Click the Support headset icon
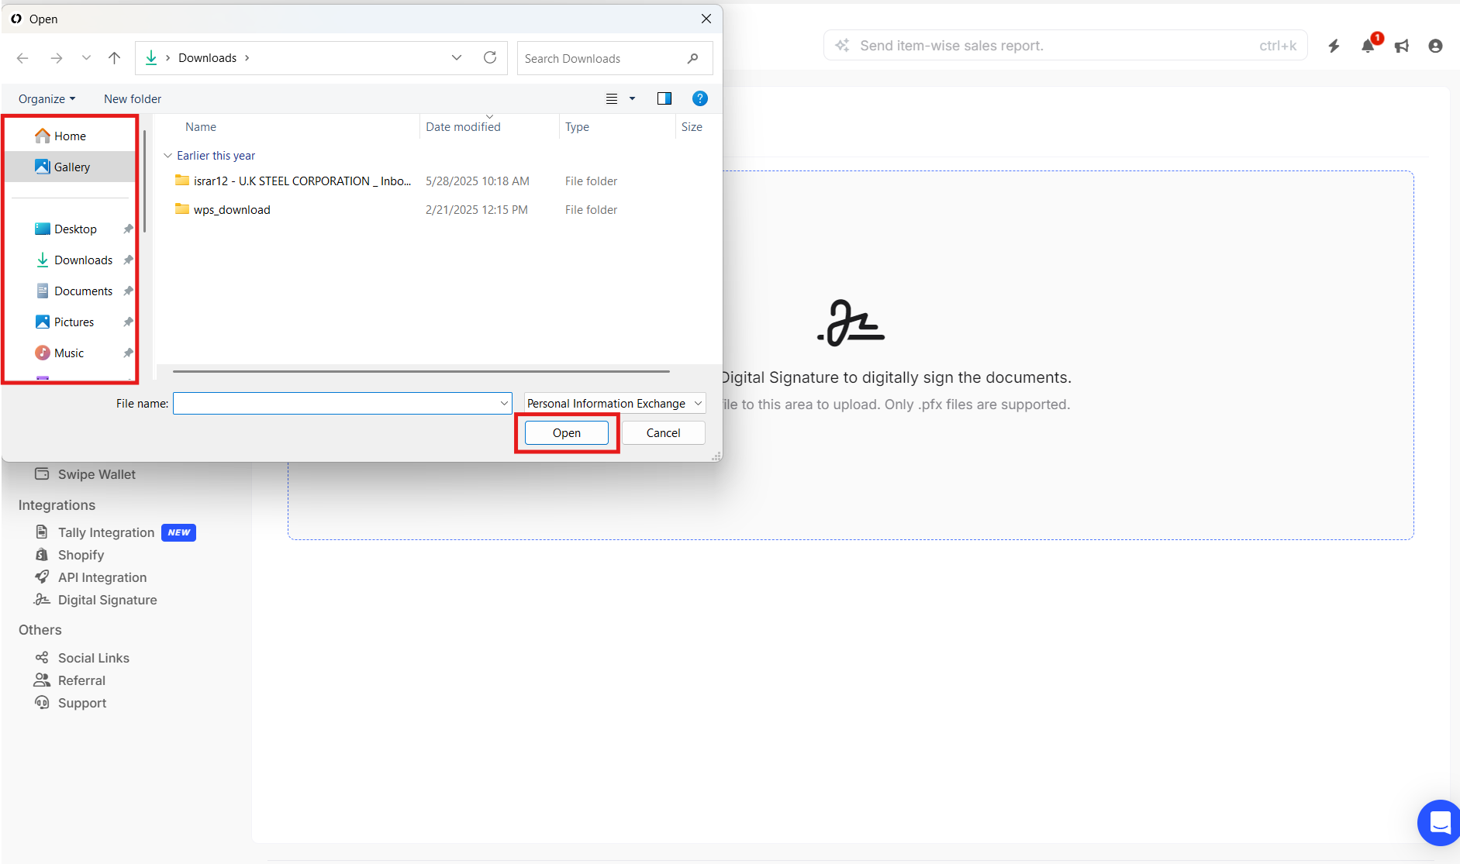Image resolution: width=1460 pixels, height=864 pixels. [42, 702]
